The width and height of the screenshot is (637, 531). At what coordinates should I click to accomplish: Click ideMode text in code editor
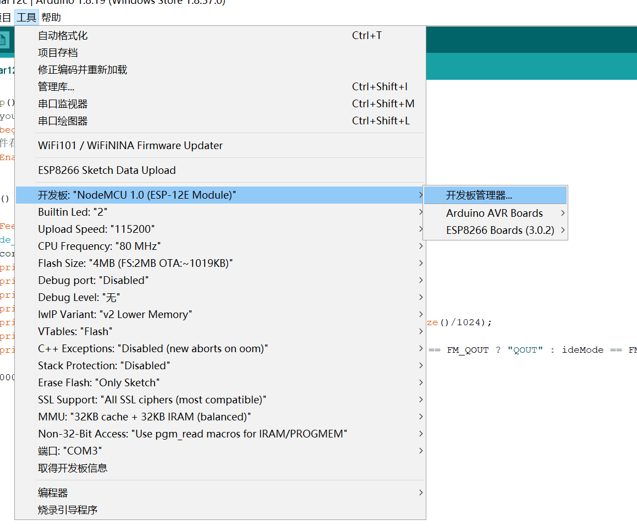pyautogui.click(x=583, y=350)
